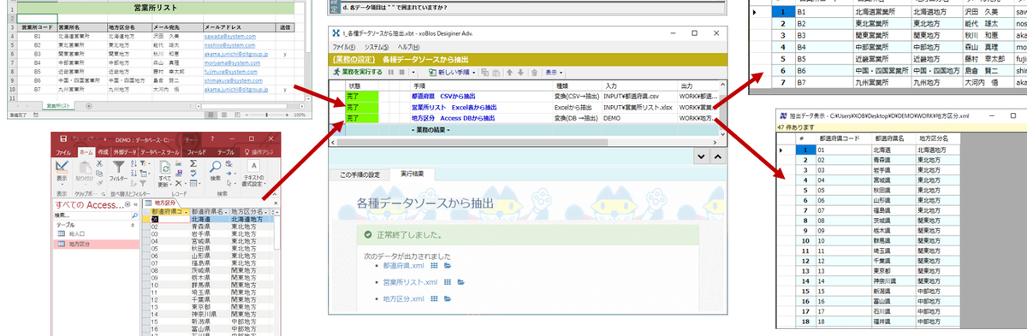Click the stop icon in xoBlos toolbar
The width and height of the screenshot is (1027, 336).
(401, 73)
